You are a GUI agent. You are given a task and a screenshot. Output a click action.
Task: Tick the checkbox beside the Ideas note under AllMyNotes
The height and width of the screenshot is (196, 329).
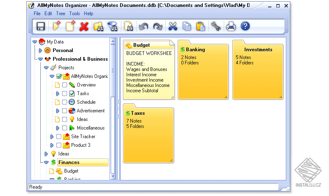pyautogui.click(x=65, y=119)
